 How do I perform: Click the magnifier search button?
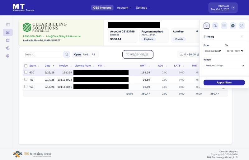point(67,54)
